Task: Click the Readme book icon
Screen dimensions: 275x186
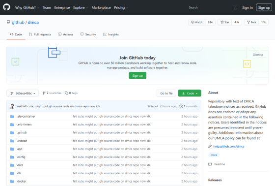Action: 210,164
